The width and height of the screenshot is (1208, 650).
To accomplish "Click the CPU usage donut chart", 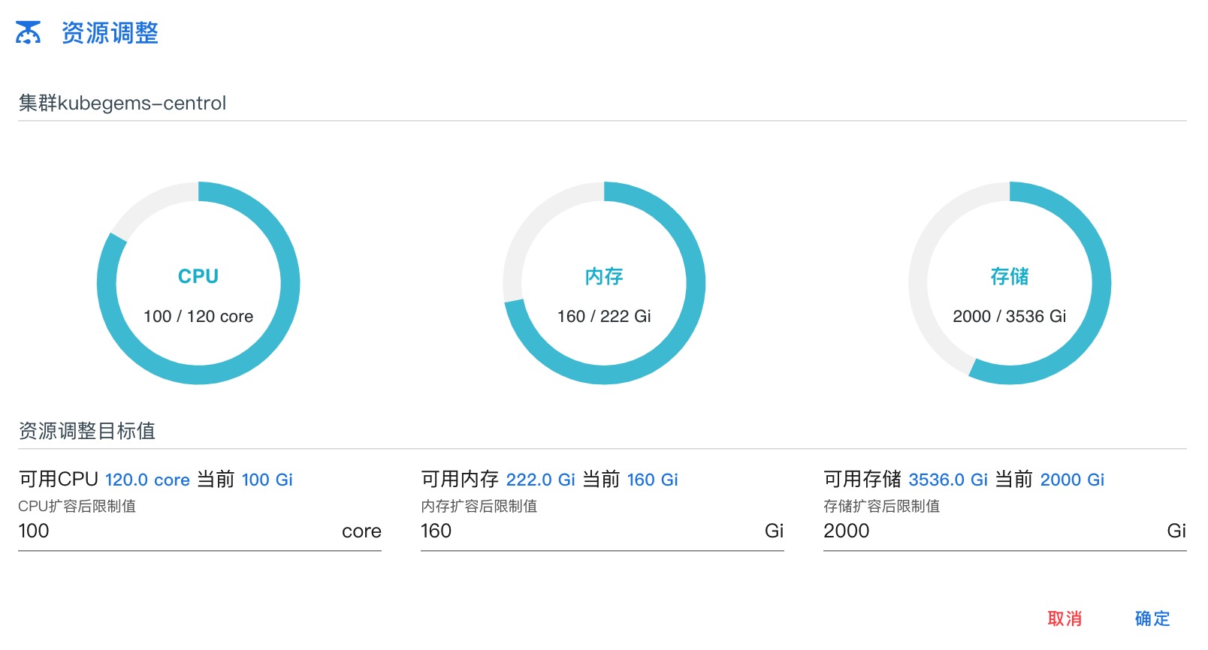I will point(198,283).
